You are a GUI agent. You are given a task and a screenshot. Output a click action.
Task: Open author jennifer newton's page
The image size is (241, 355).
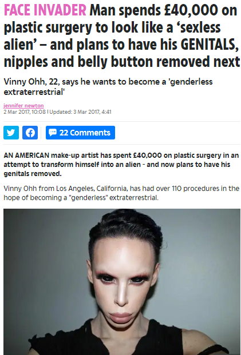click(23, 106)
